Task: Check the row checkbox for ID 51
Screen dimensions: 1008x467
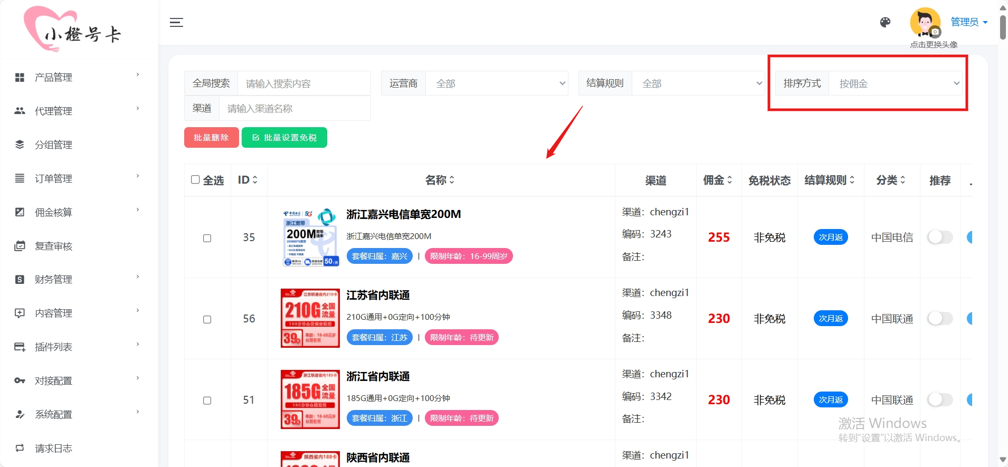Action: (x=207, y=401)
